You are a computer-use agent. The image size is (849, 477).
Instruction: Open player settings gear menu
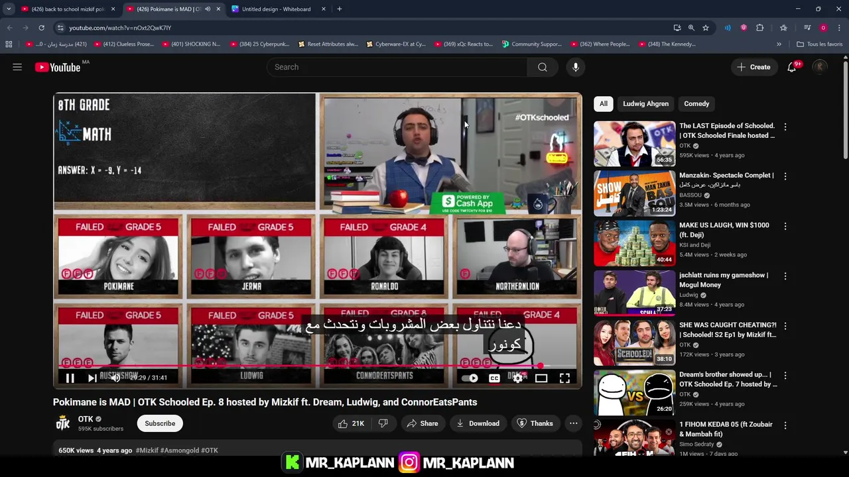[x=518, y=378]
